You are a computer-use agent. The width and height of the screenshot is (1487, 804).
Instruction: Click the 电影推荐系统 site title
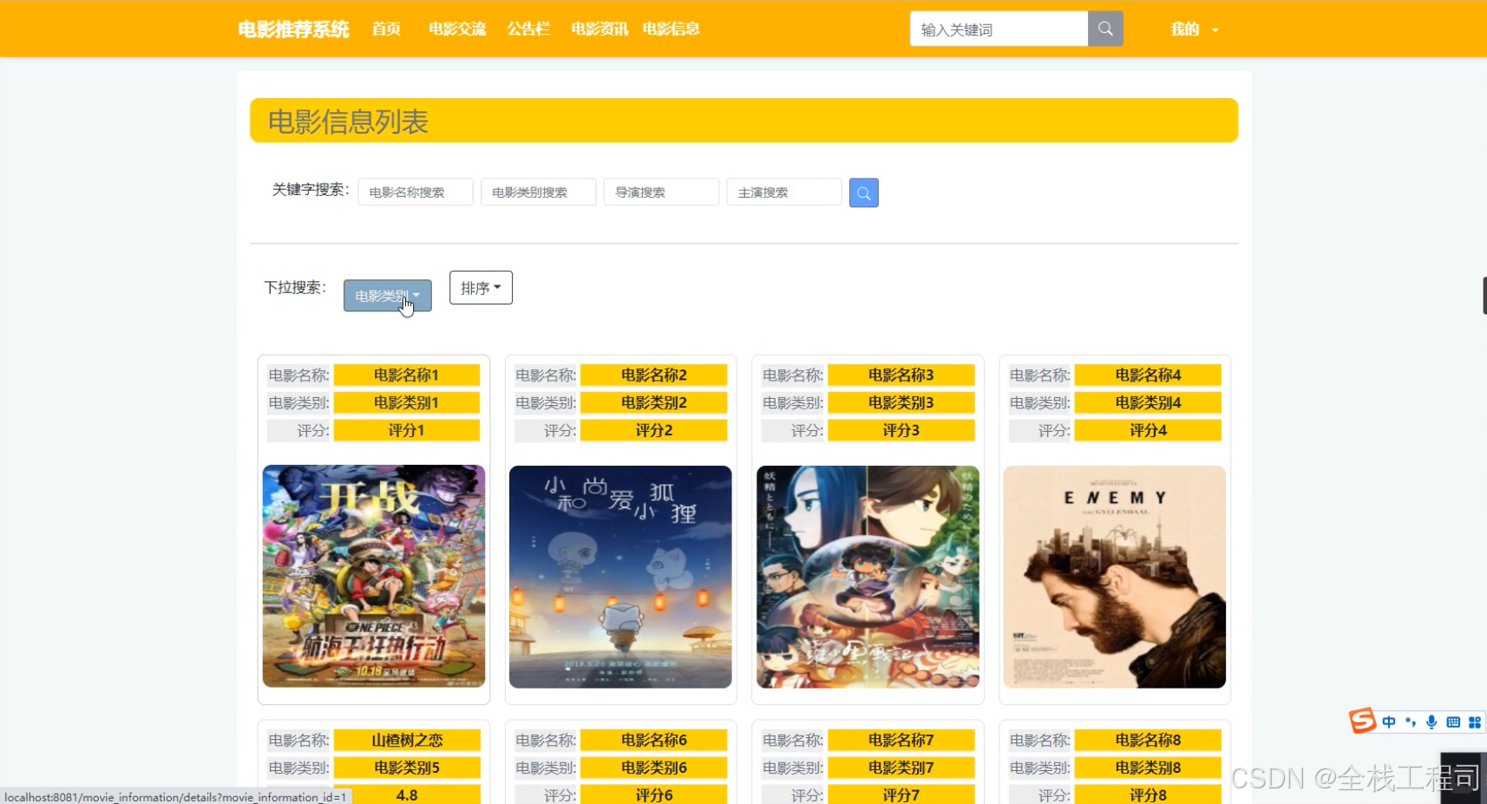point(293,29)
